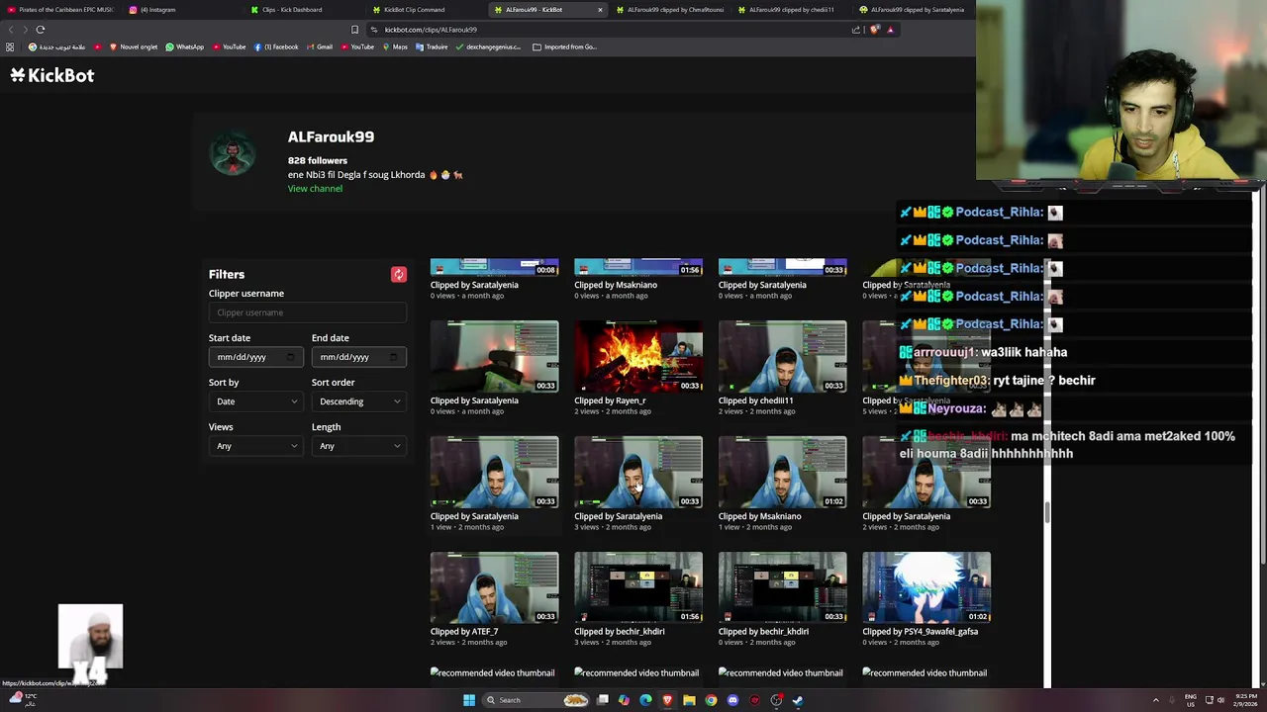
Task: Click the Clipper username field
Action: [308, 312]
